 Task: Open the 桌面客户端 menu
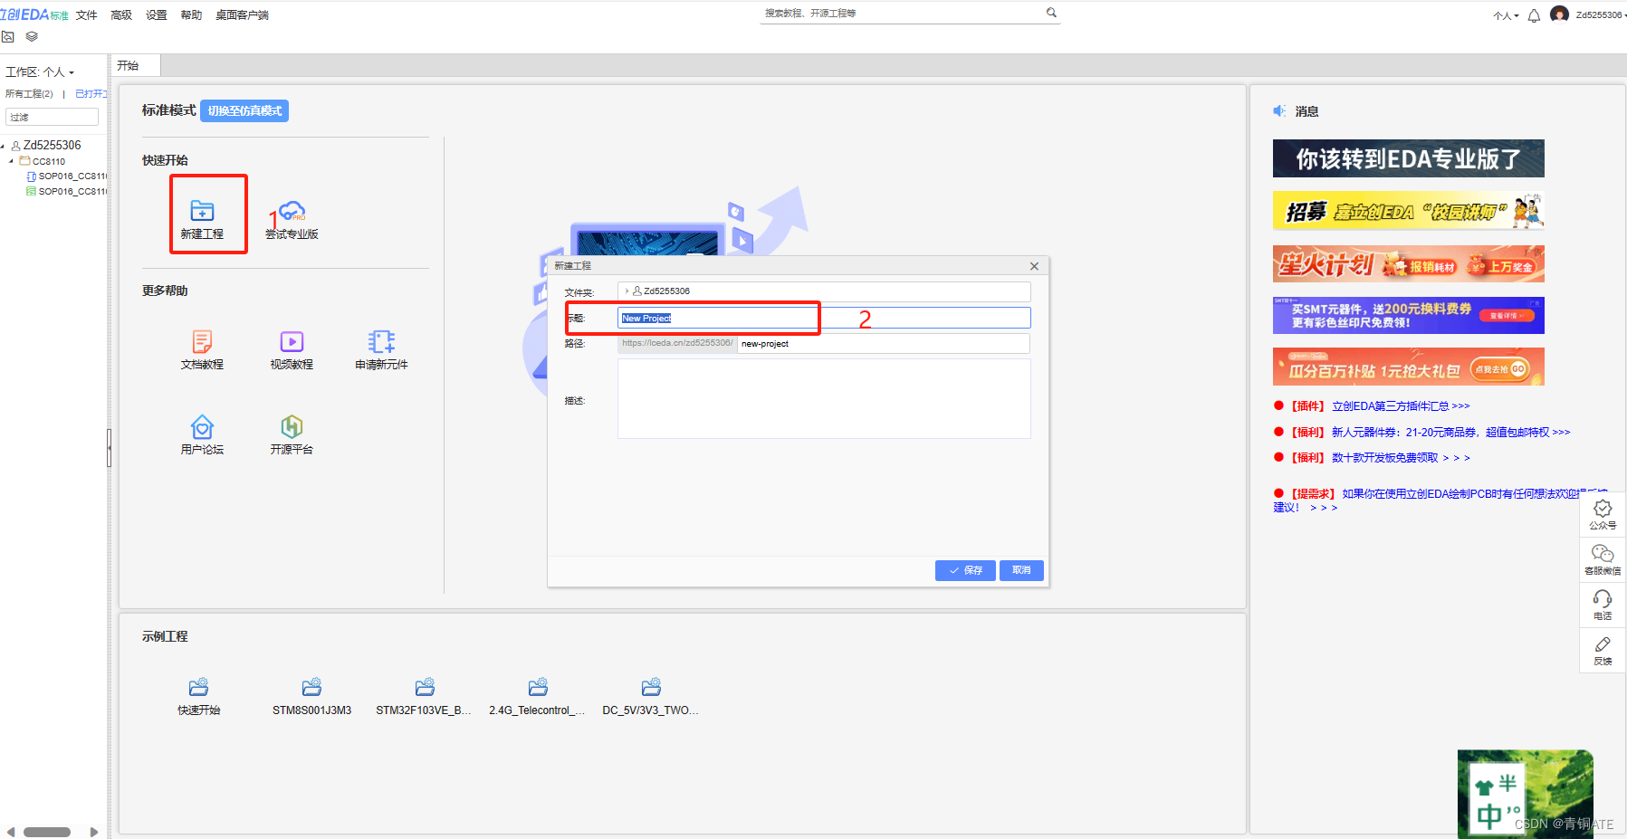coord(242,15)
